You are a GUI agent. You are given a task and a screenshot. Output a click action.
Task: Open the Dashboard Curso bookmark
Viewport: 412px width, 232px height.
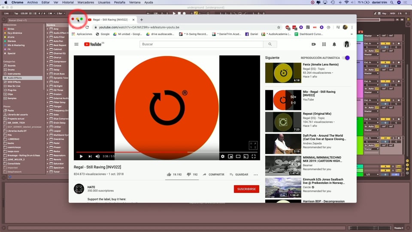309,34
